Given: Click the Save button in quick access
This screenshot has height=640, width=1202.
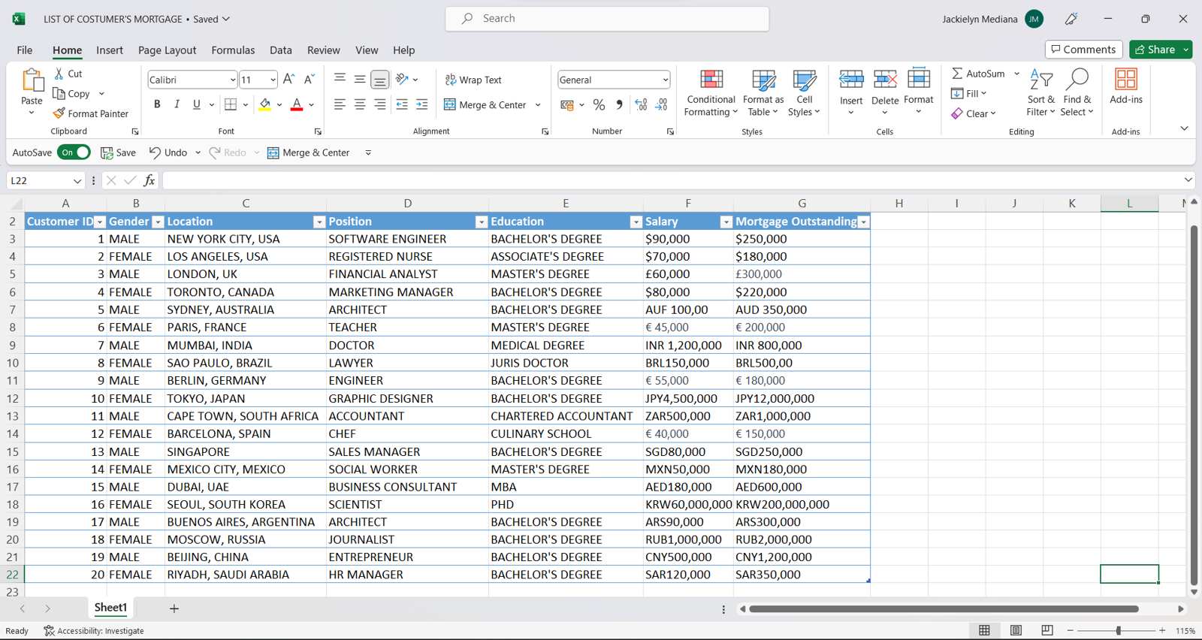Looking at the screenshot, I should tap(119, 152).
